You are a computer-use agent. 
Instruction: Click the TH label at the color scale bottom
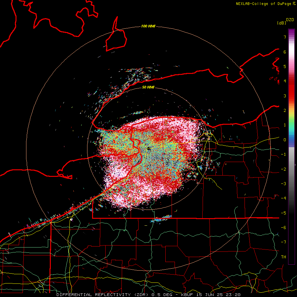283,257
